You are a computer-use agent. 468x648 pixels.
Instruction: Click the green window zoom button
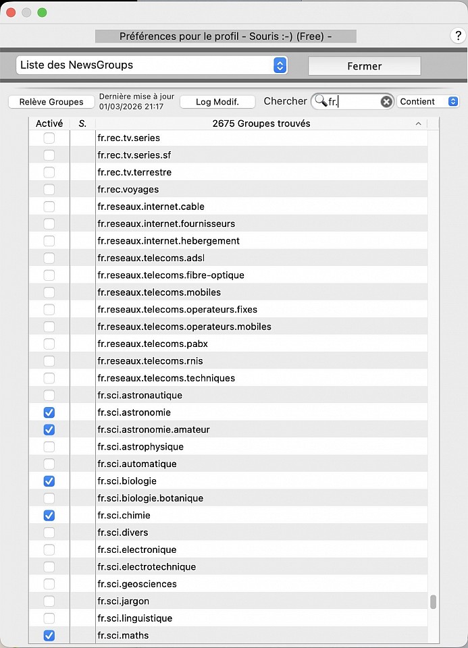point(42,12)
